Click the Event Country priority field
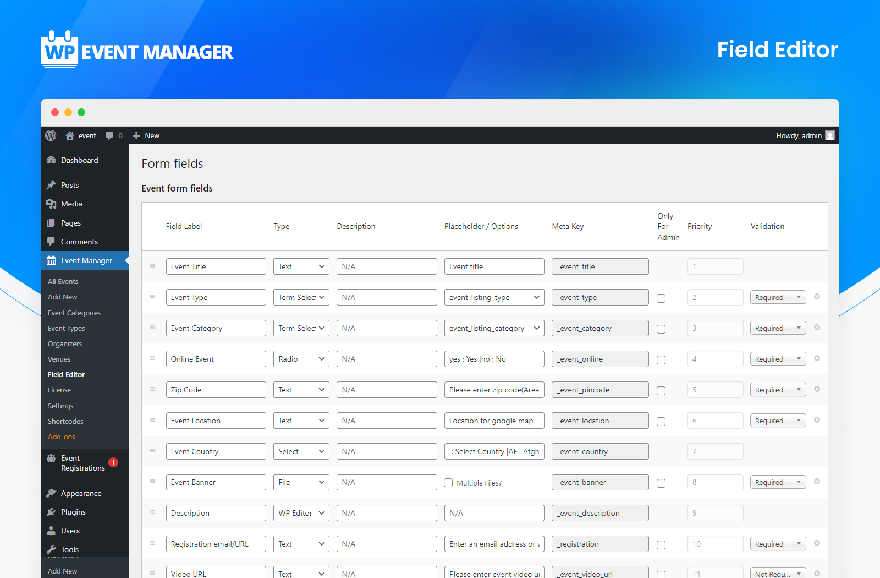Viewport: 880px width, 578px height. [x=716, y=451]
